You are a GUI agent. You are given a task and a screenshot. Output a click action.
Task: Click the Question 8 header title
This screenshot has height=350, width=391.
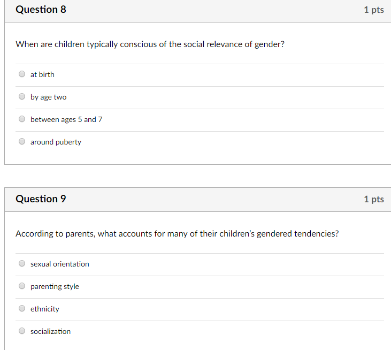click(x=41, y=10)
